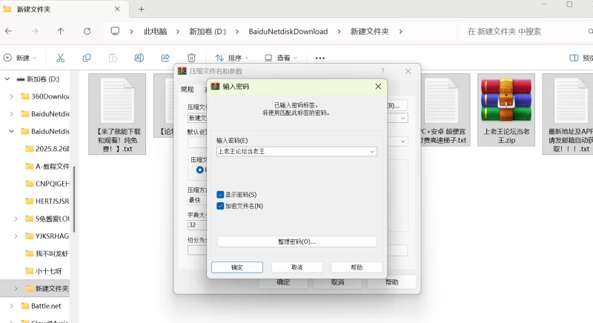
Task: Close the 压缩文件名和参数 dialog
Action: [x=408, y=71]
